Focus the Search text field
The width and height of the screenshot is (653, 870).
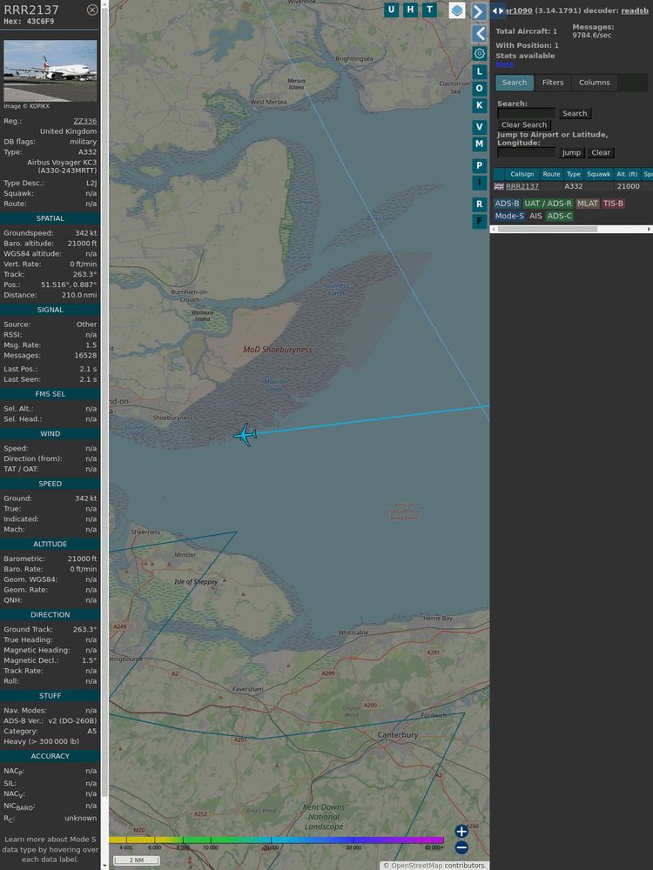[526, 113]
